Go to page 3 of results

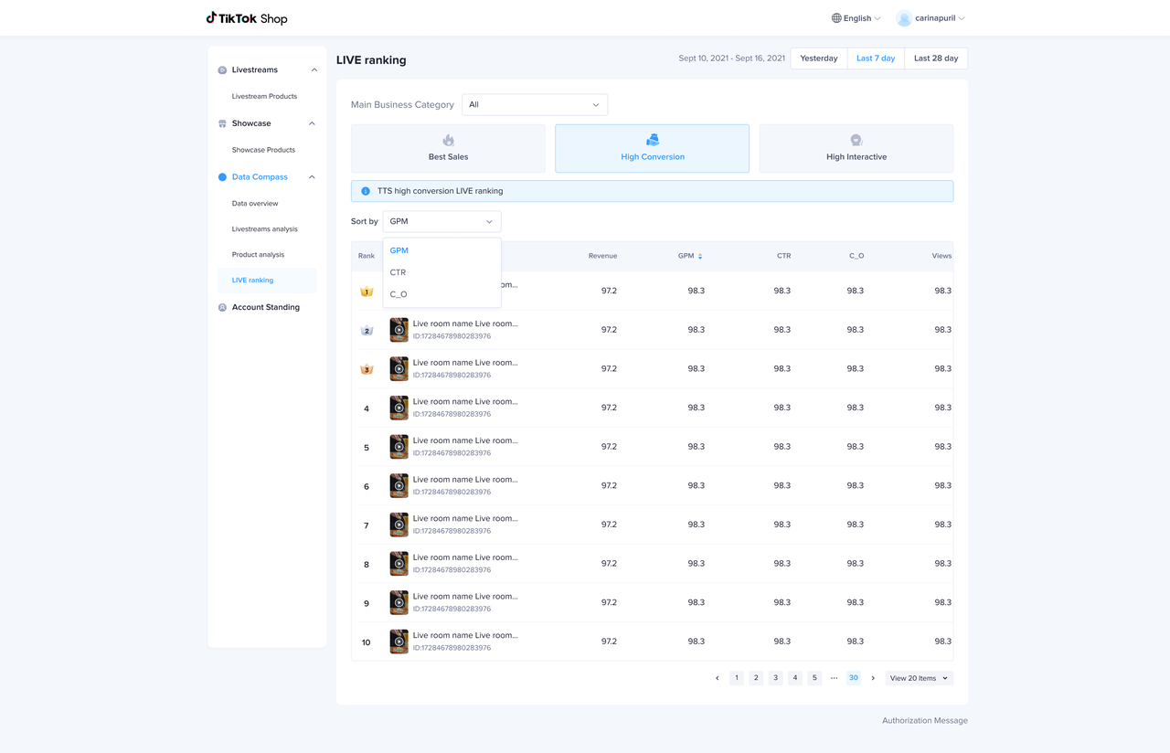pos(775,678)
